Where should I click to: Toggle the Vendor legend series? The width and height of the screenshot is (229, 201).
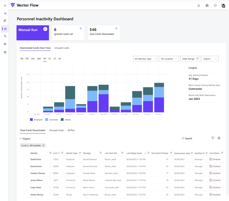(66, 120)
